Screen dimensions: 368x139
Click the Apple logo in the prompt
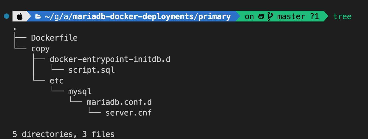tap(20, 17)
